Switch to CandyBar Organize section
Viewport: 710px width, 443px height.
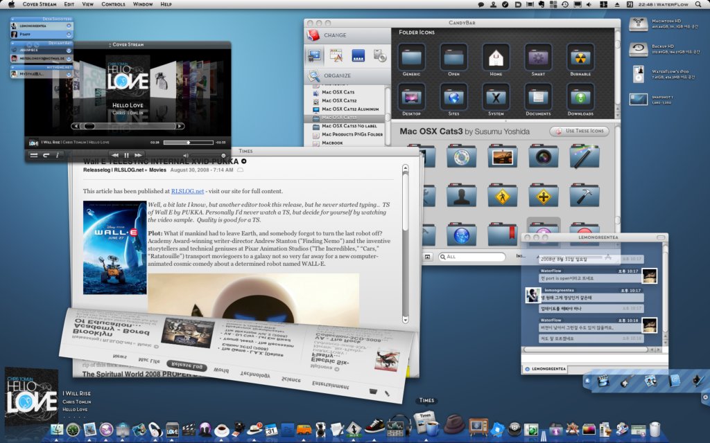(x=347, y=75)
